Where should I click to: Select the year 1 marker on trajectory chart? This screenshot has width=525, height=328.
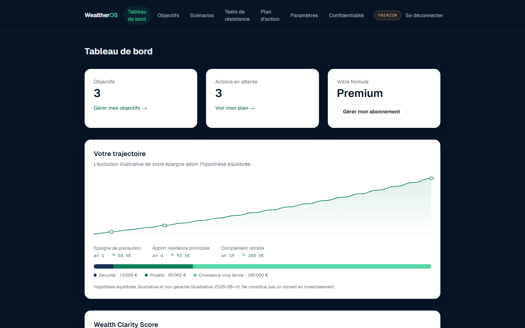112,232
